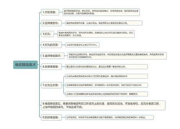180x129 pixels.
Task: Click the description box beside 2.选择橡皮布
Action: coord(104,23)
